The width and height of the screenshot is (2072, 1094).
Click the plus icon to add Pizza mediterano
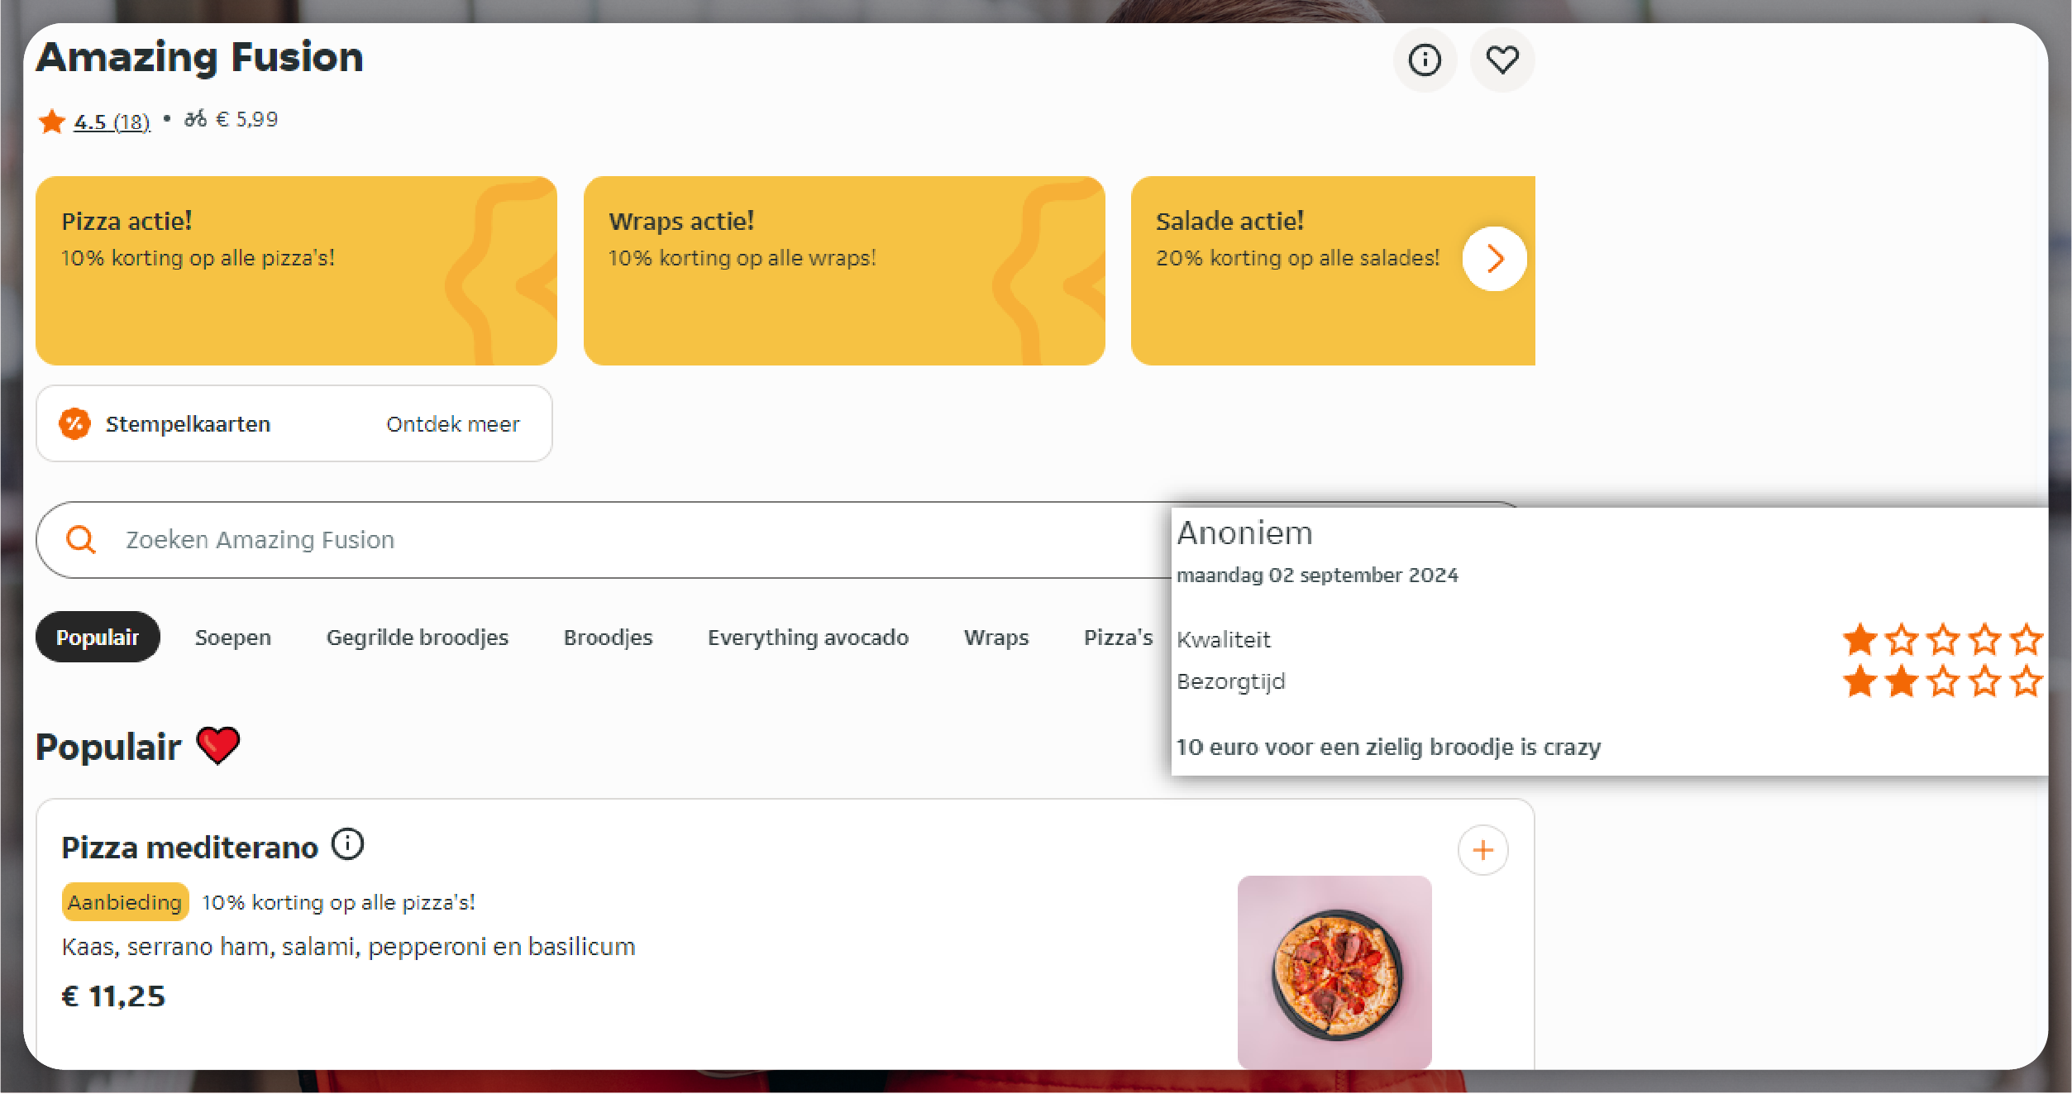(1482, 848)
